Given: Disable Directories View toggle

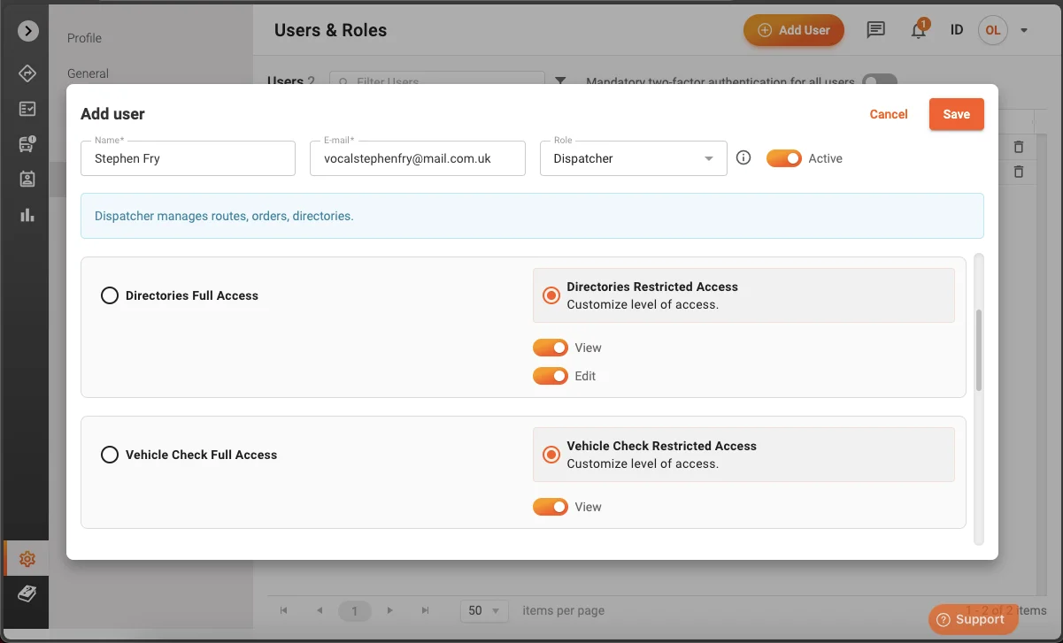Looking at the screenshot, I should click(x=550, y=348).
